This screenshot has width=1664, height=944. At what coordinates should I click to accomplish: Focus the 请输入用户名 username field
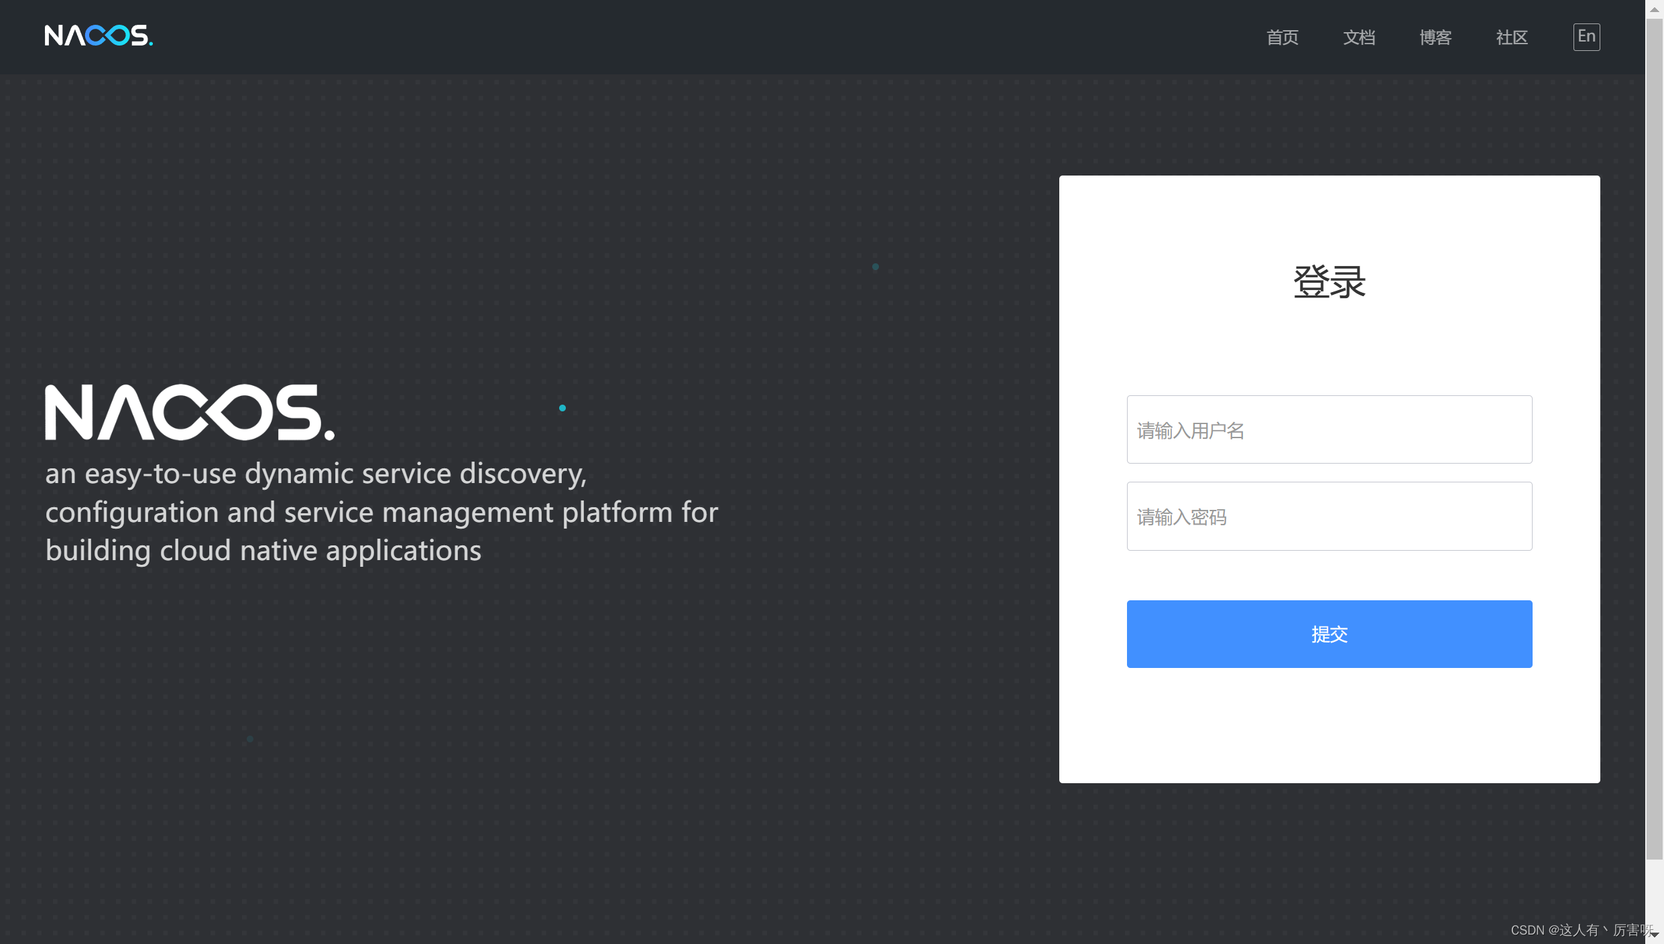[1329, 429]
